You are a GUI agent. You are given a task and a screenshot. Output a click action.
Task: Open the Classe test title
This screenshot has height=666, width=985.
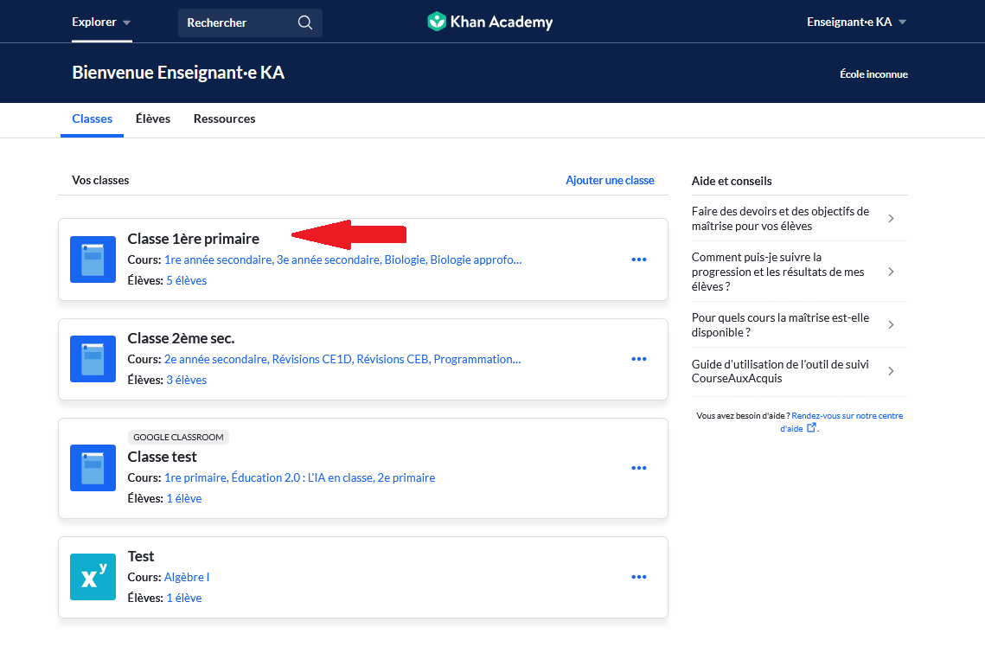[x=162, y=457]
